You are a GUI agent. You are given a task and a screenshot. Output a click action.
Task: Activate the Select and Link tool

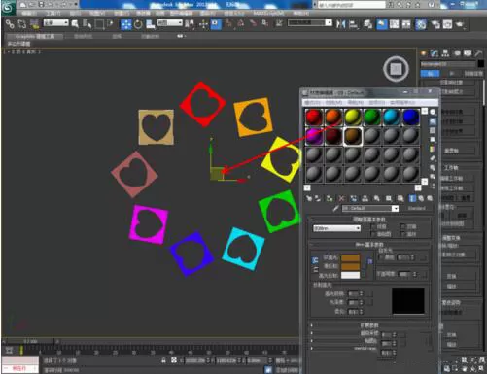coord(10,24)
